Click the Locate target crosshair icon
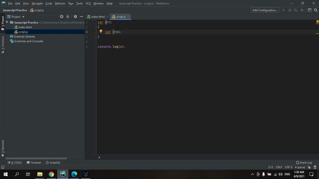319x179 pixels. point(61,16)
